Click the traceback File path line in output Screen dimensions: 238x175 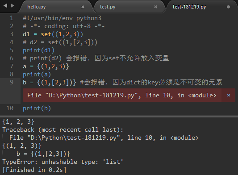[104, 138]
